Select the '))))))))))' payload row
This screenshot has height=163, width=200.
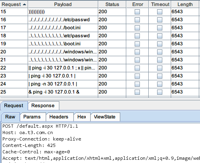tap(63, 12)
